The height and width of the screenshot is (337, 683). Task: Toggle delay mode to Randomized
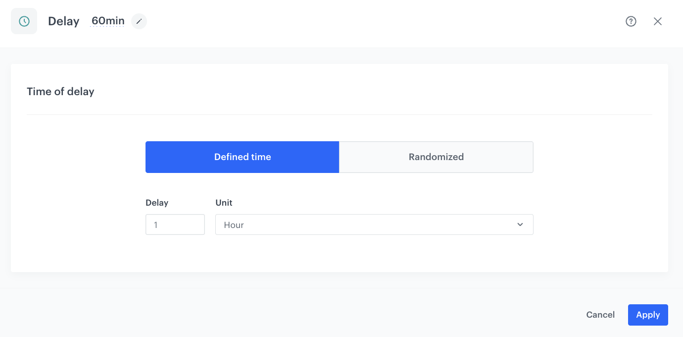(436, 157)
